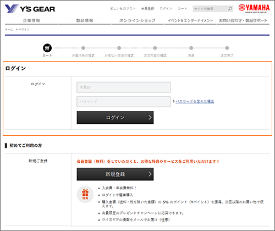Viewport: 275px width, 231px height.
Task: Click the 入会費・年会費無料 bullet
Action: point(119,188)
